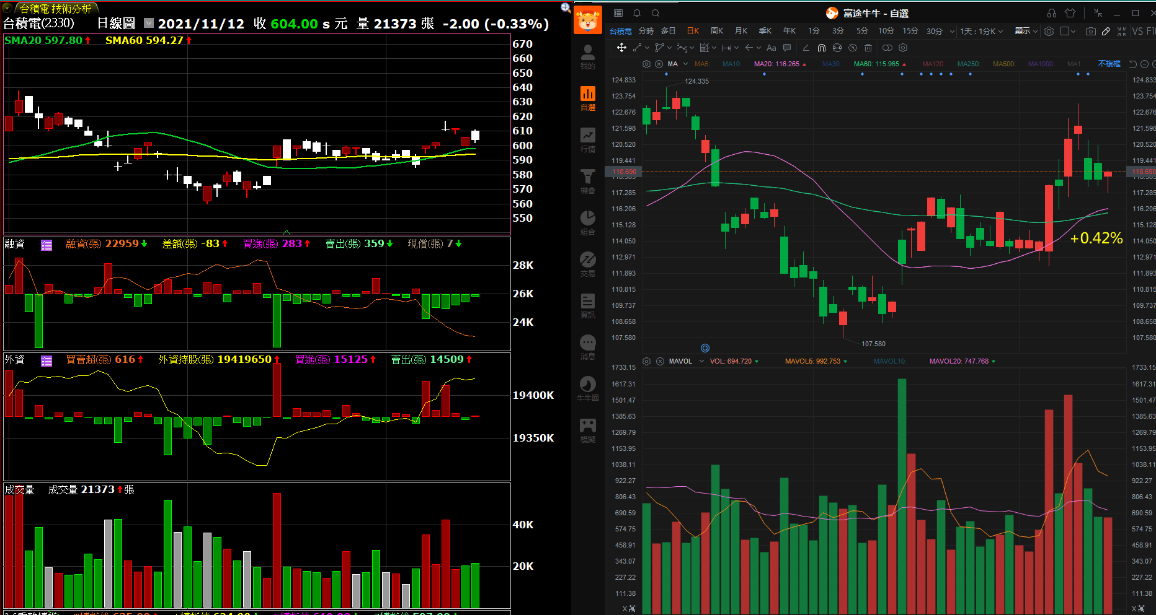Click the zoom magnifier in left chart
Viewport: 1156px width, 615px height.
(565, 7)
